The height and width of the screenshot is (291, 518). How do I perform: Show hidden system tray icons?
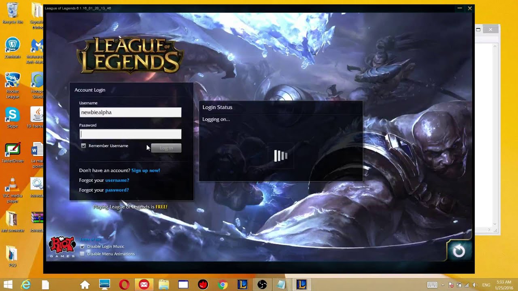[443, 285]
